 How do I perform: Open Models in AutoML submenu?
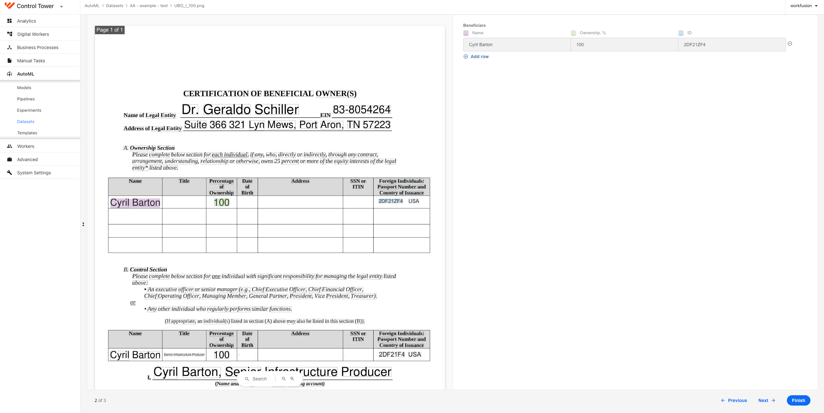[x=24, y=88]
